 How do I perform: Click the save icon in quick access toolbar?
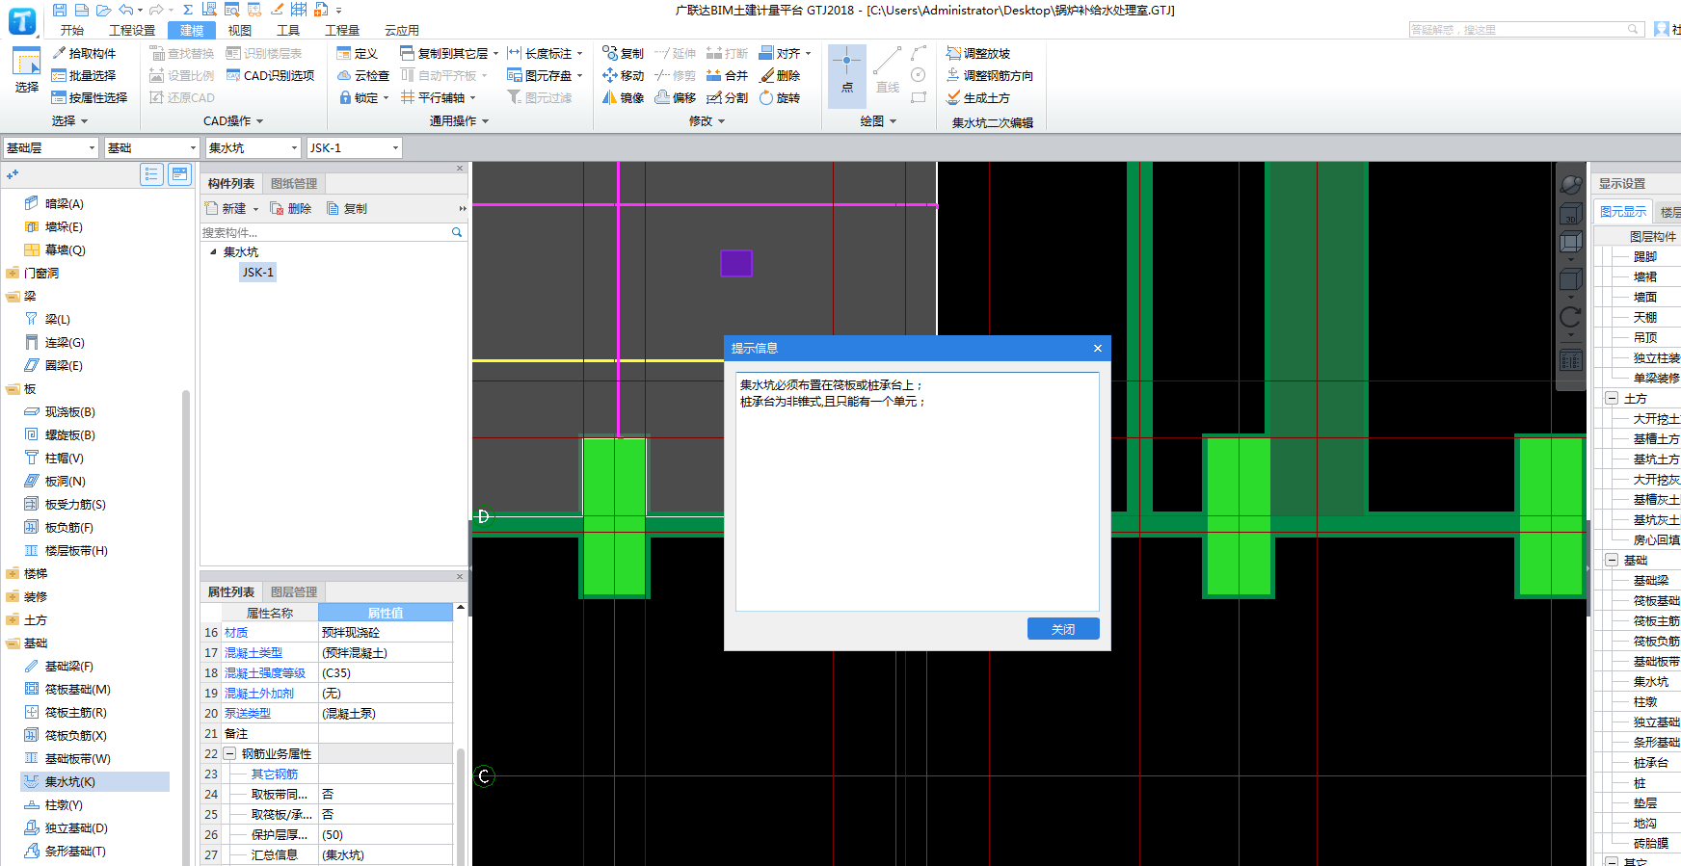(x=60, y=10)
